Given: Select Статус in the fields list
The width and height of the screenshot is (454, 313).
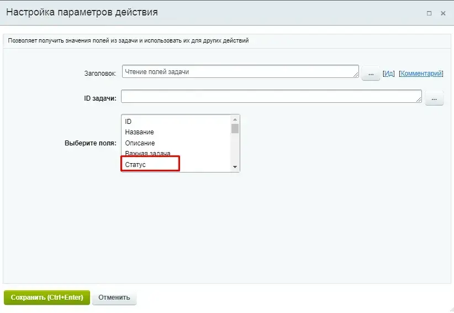Looking at the screenshot, I should point(176,165).
